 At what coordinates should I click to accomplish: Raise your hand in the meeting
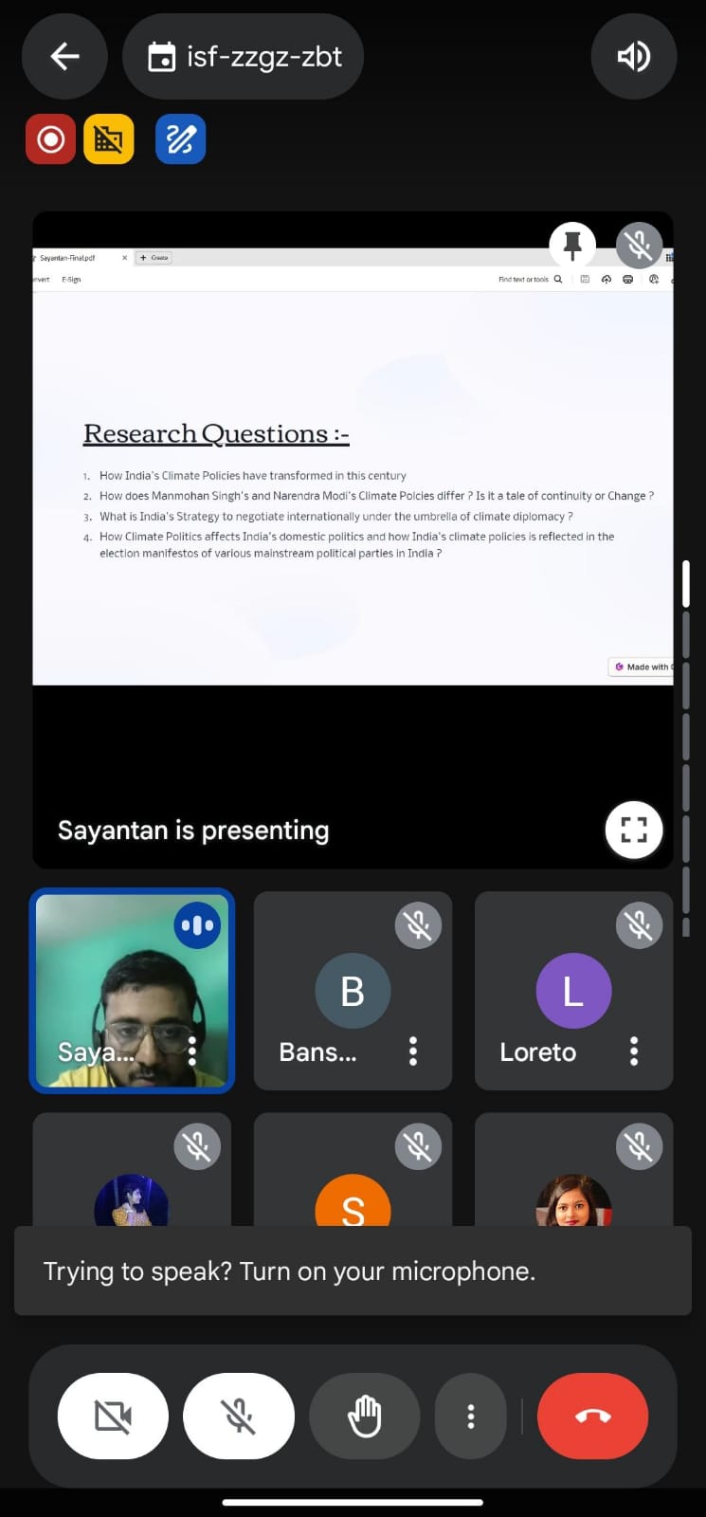click(x=364, y=1416)
